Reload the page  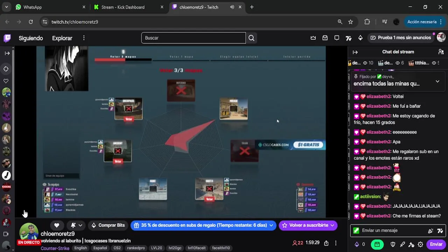coord(31,22)
